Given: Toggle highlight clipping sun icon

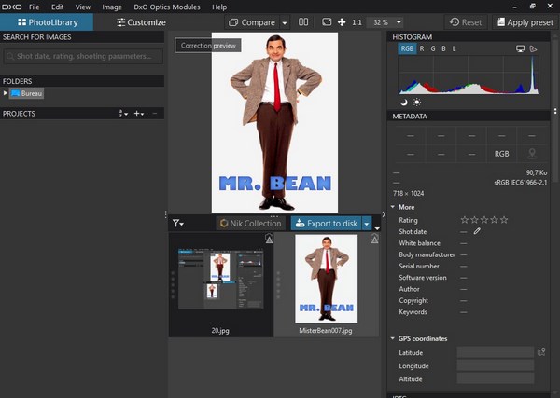Looking at the screenshot, I should [x=417, y=103].
